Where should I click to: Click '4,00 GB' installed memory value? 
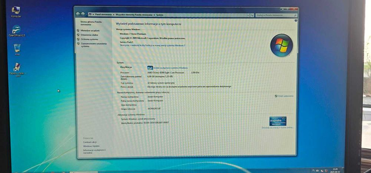[x=151, y=77]
